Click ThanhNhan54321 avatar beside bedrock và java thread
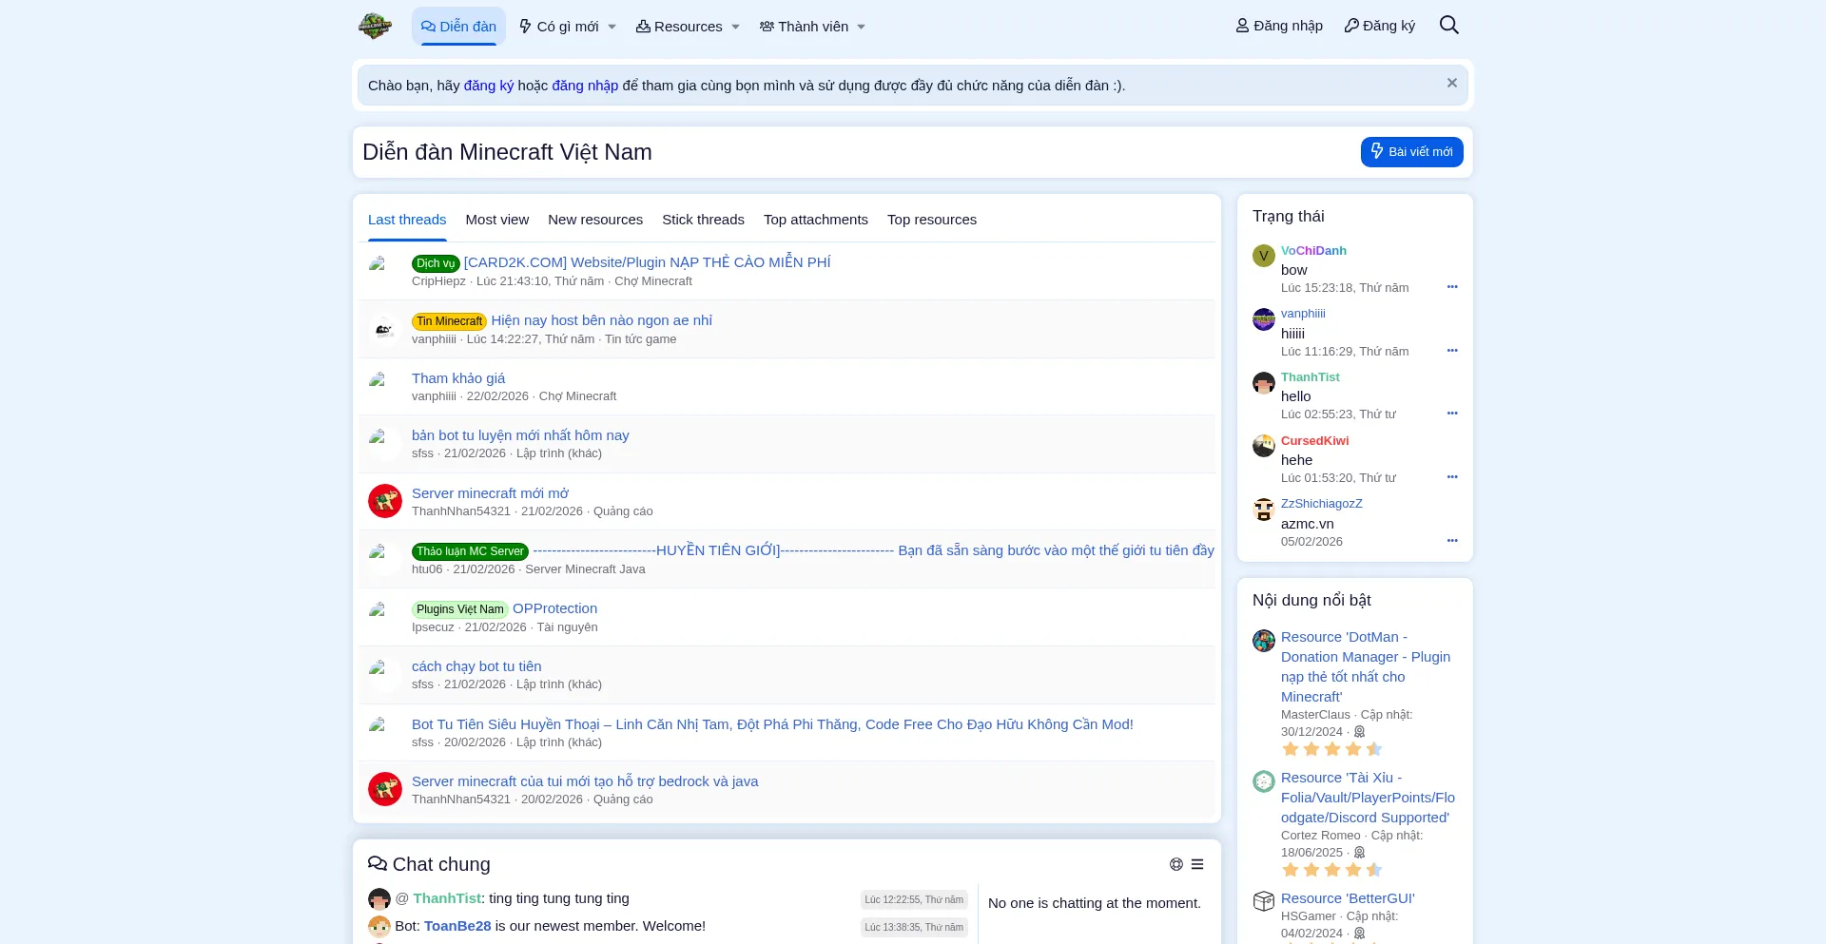Image resolution: width=1826 pixels, height=944 pixels. click(x=385, y=789)
